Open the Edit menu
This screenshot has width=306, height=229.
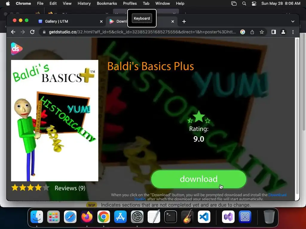tap(53, 3)
